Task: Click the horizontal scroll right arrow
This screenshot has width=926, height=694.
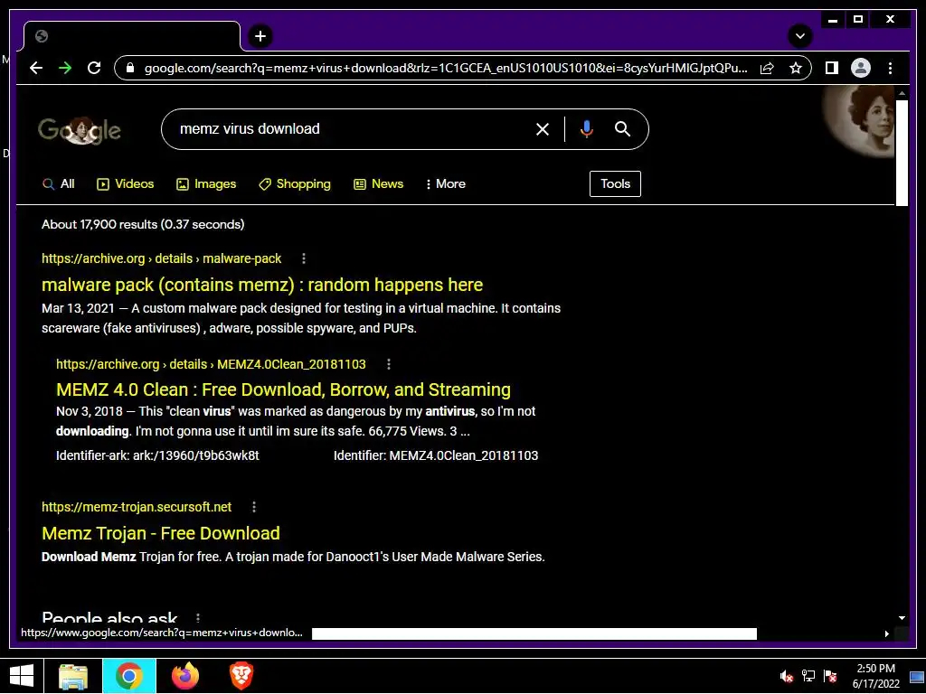Action: coord(886,633)
